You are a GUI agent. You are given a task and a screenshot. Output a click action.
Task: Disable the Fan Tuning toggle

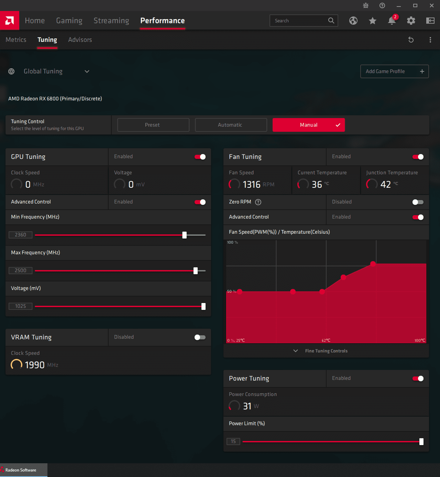pyautogui.click(x=418, y=157)
